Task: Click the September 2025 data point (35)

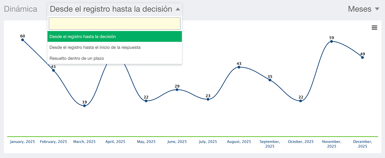Action: pyautogui.click(x=270, y=80)
